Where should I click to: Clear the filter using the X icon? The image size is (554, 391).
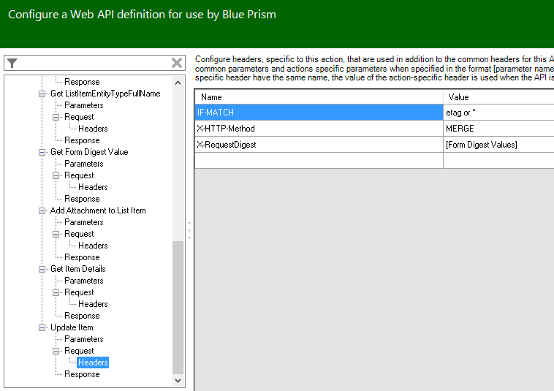(x=177, y=64)
